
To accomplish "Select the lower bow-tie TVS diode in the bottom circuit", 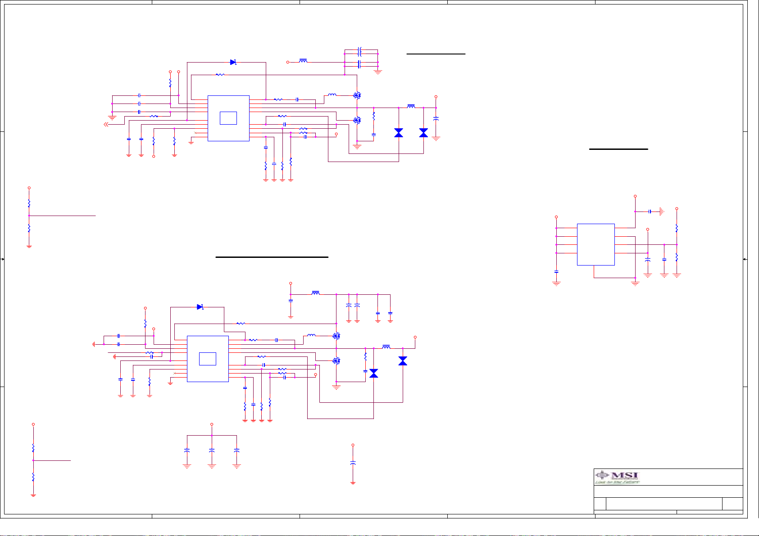I will point(373,373).
